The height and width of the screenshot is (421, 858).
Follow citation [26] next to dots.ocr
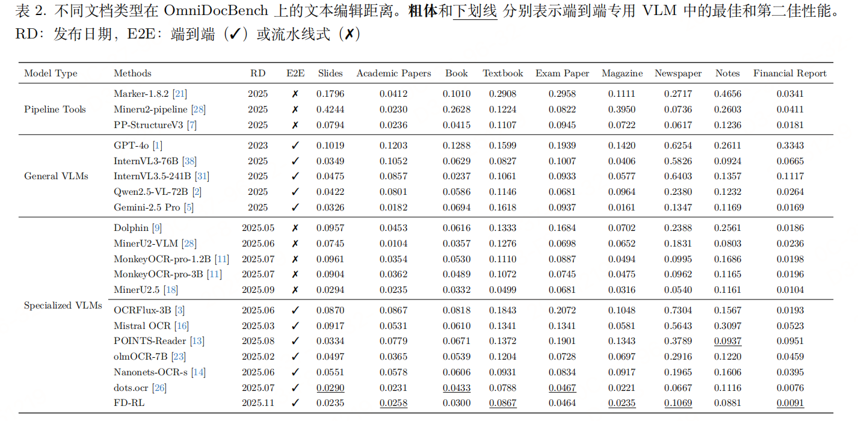point(159,388)
